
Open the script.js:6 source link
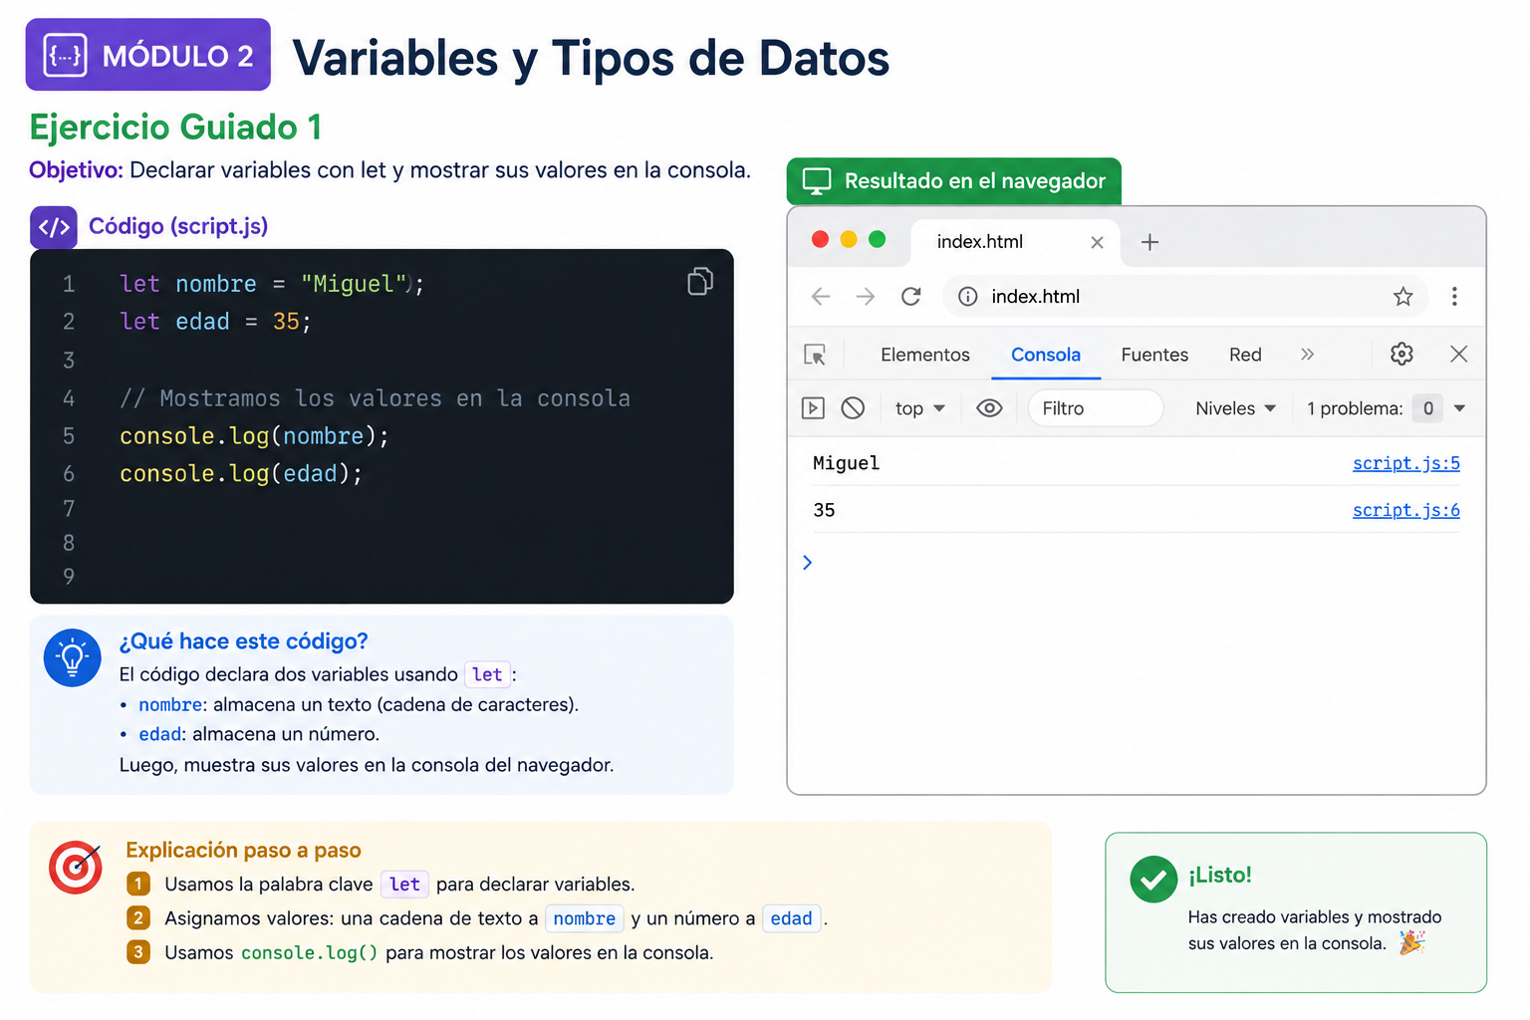(x=1405, y=510)
